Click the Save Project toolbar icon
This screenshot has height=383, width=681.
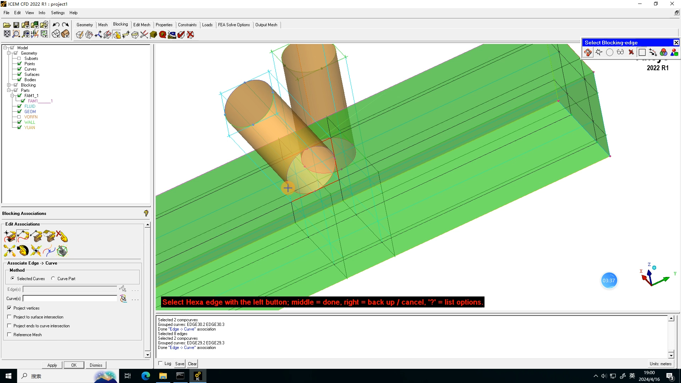[x=16, y=25]
